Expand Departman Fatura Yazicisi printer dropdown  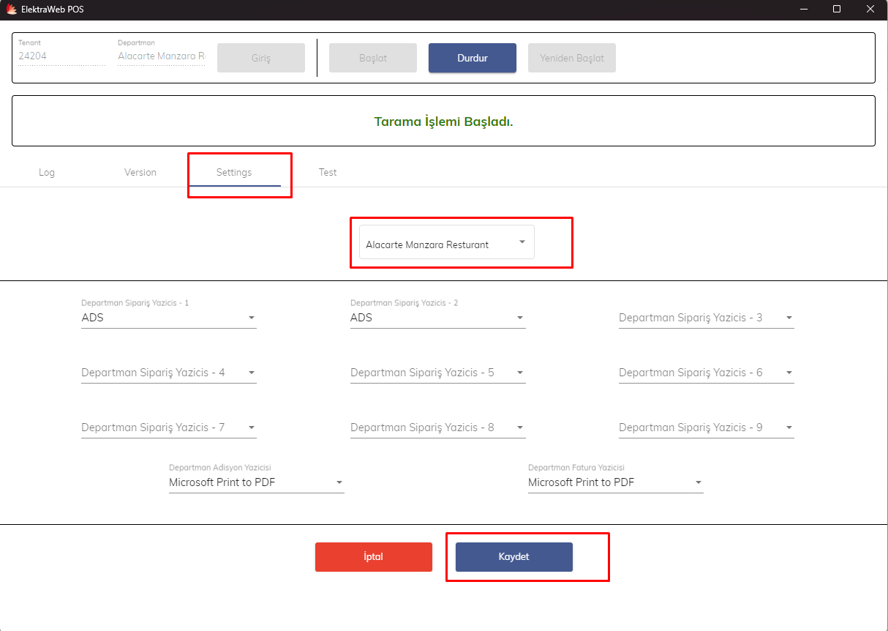point(615,482)
